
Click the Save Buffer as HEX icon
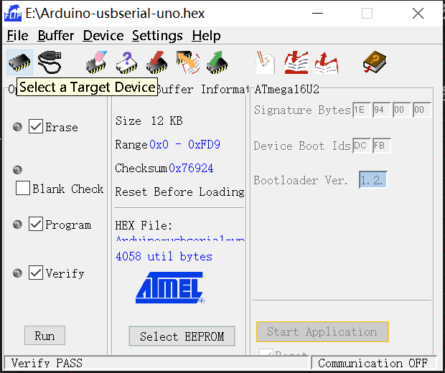coord(327,62)
